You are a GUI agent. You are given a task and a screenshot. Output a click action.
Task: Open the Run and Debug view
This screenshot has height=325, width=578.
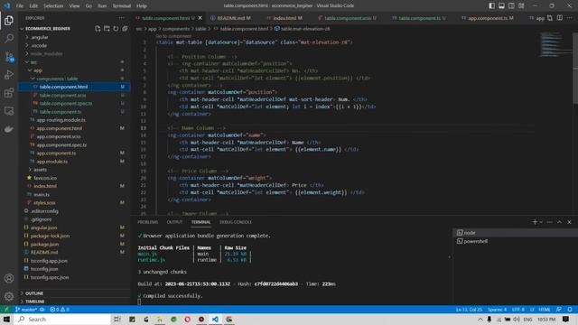[9, 74]
